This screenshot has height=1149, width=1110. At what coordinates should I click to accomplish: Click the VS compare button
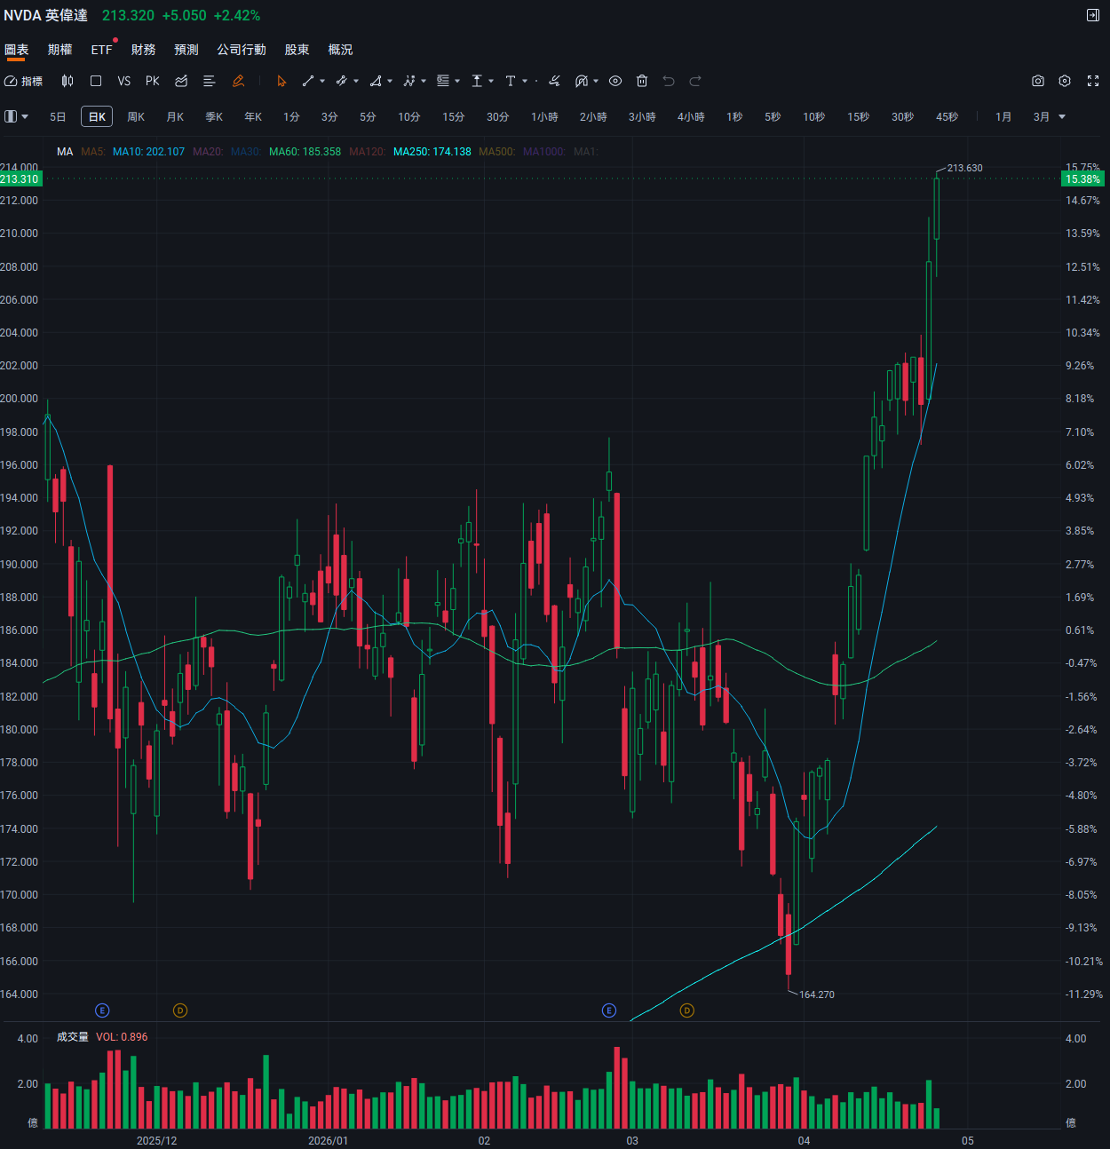pyautogui.click(x=123, y=81)
